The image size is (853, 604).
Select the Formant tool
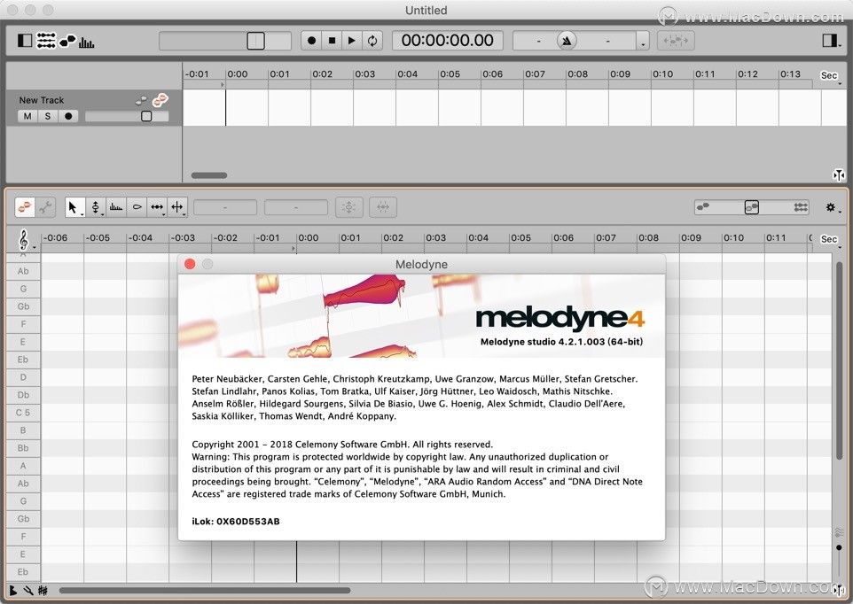(116, 207)
